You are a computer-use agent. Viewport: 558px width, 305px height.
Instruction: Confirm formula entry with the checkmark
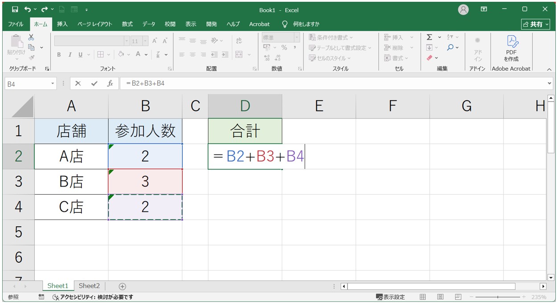(x=94, y=83)
